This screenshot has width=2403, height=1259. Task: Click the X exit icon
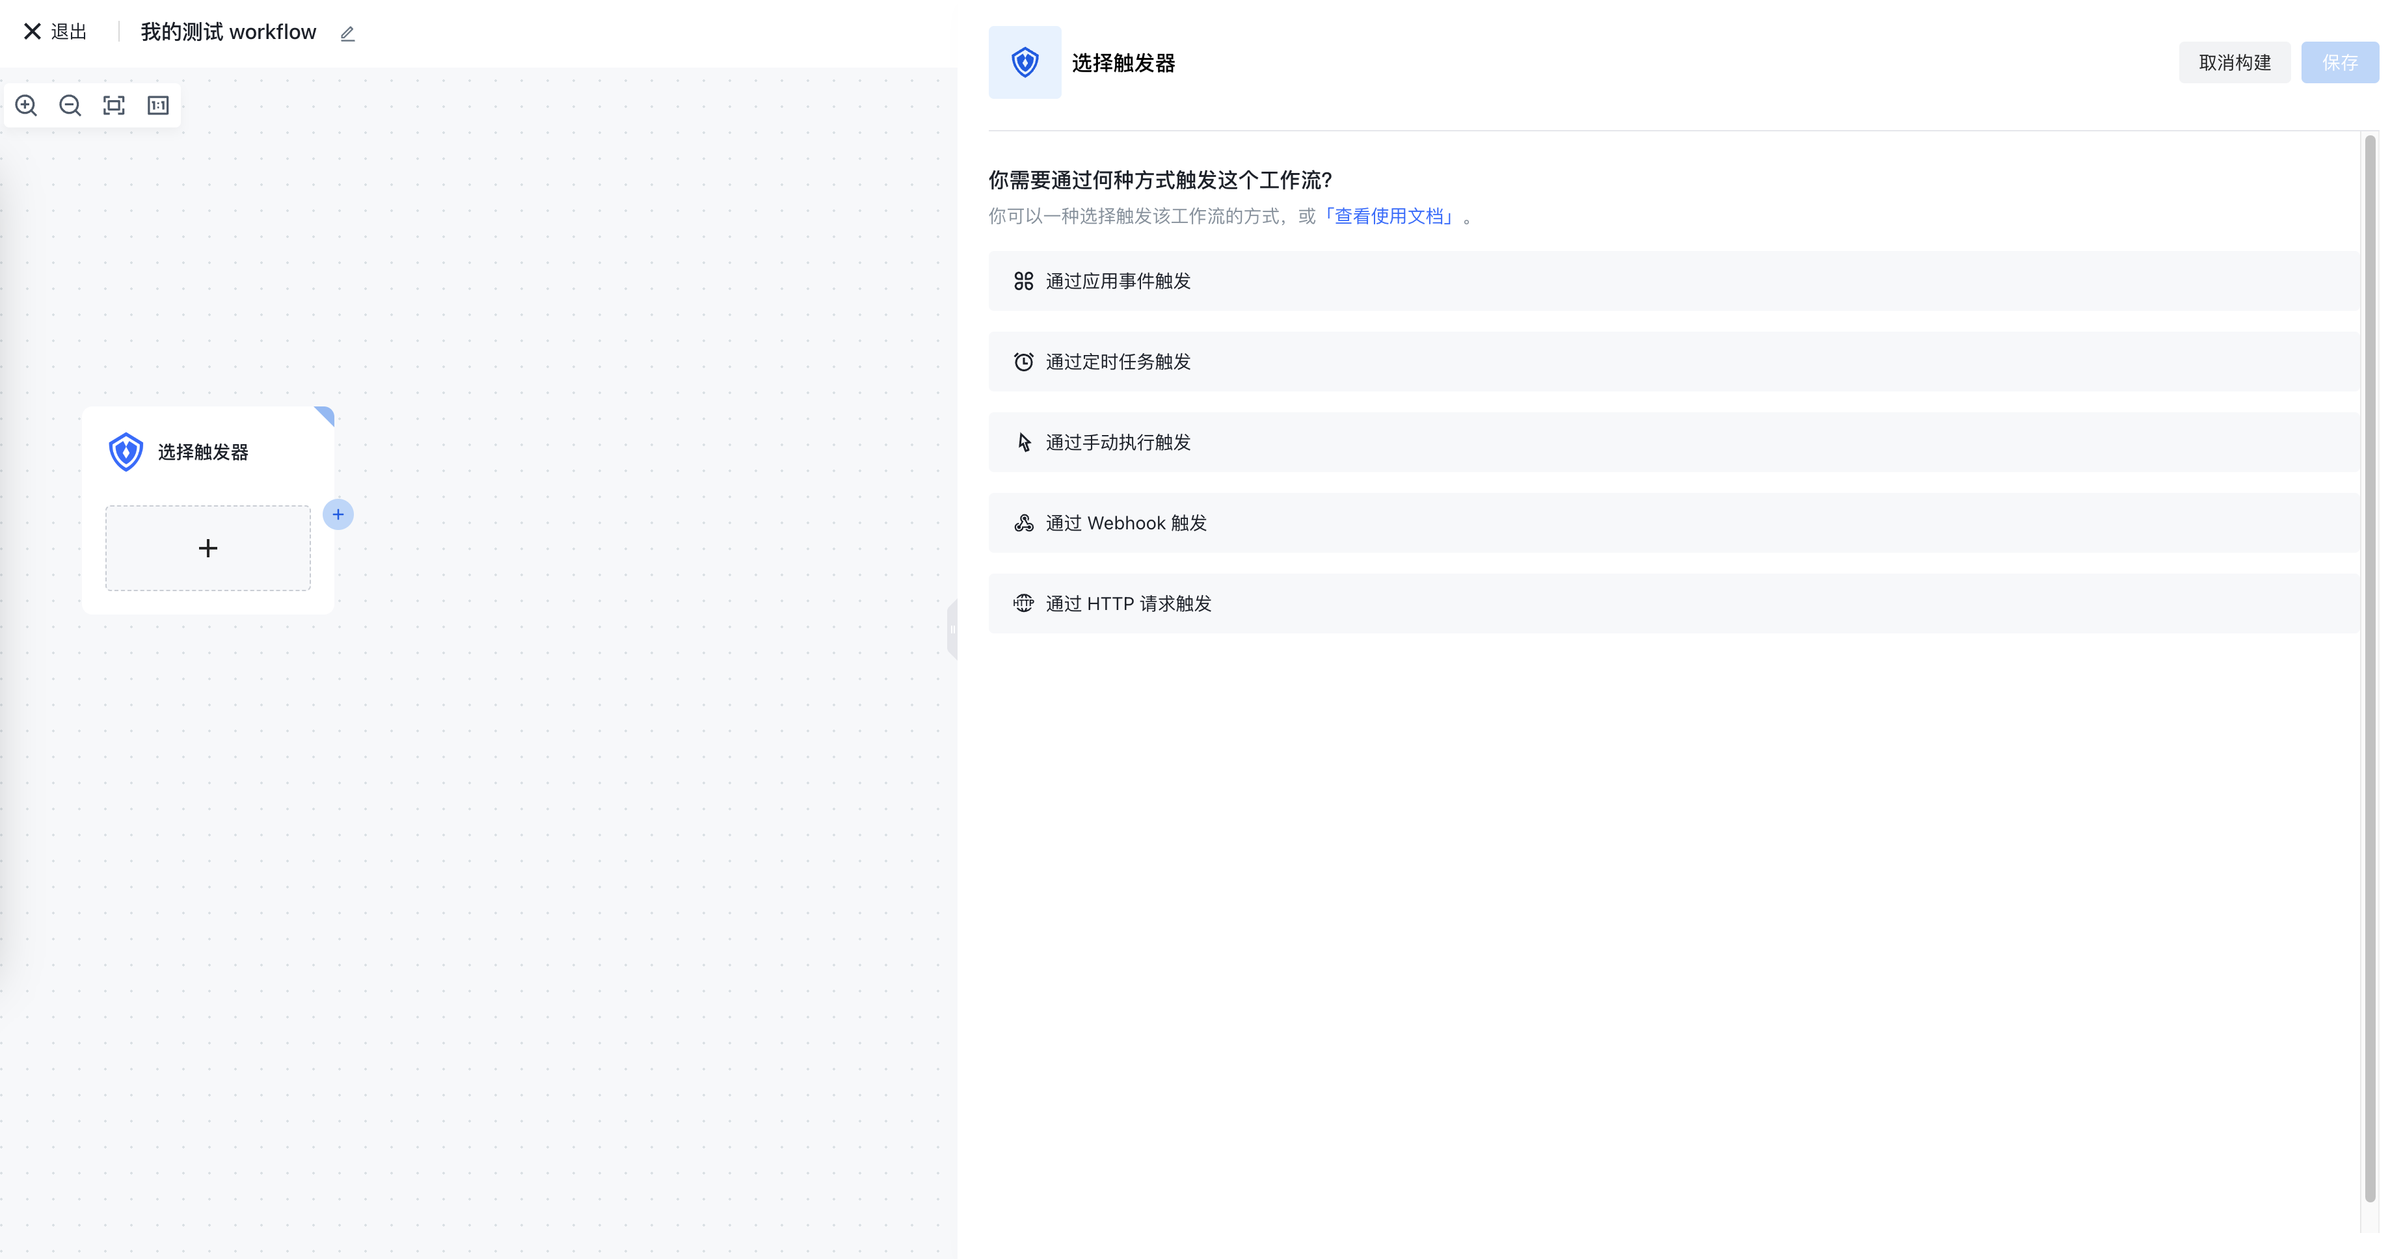pos(32,32)
